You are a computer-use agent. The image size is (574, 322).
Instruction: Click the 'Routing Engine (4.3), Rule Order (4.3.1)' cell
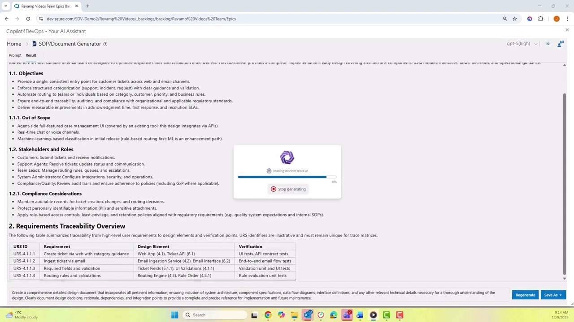point(183,275)
